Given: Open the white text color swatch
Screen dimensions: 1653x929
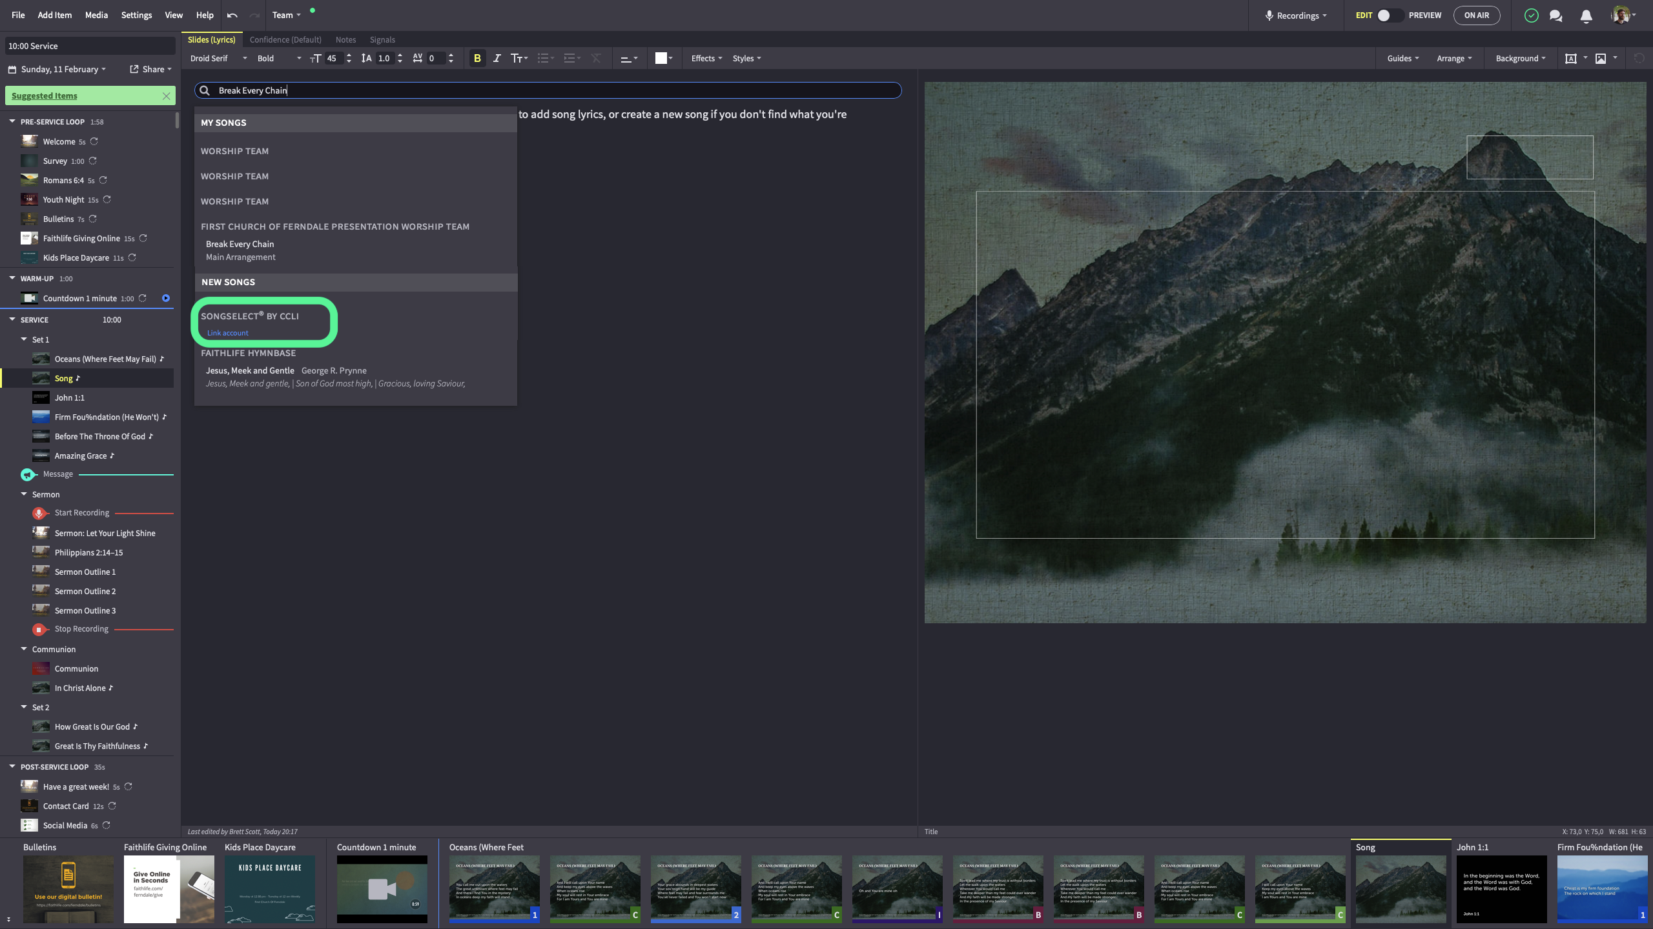Looking at the screenshot, I should [x=661, y=58].
